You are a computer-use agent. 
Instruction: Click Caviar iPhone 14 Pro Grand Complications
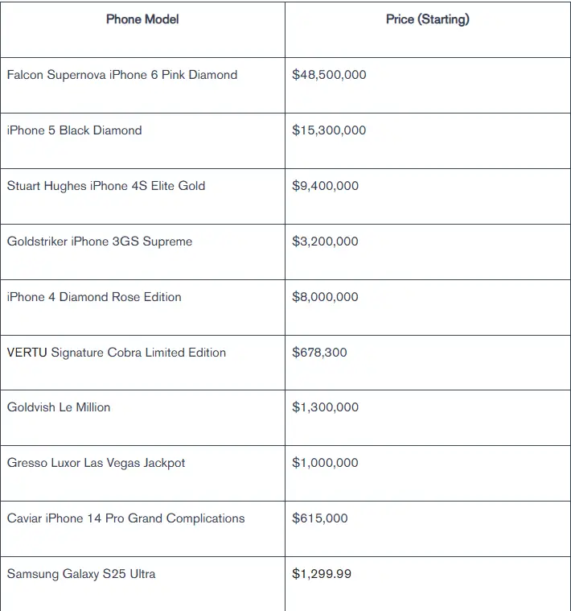[125, 518]
